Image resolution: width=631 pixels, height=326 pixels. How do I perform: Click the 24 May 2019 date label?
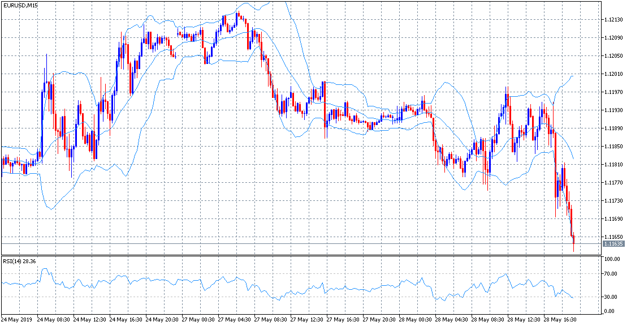(x=15, y=319)
